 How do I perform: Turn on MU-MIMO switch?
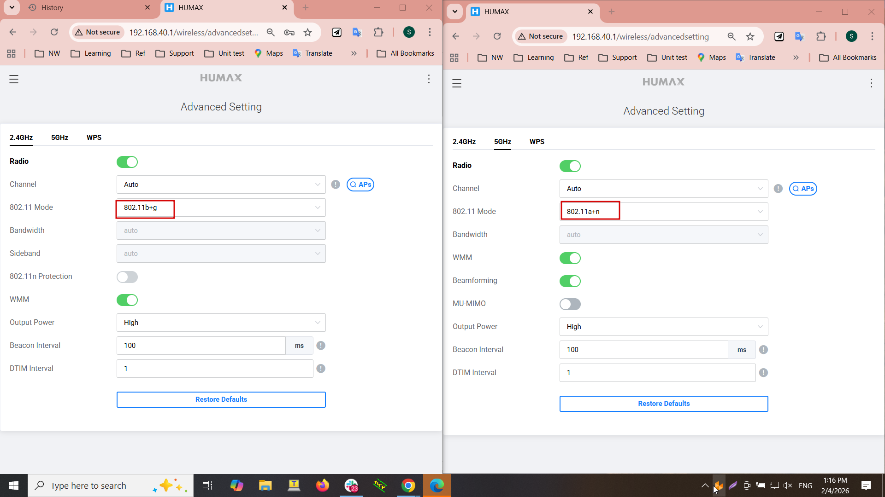pos(570,304)
